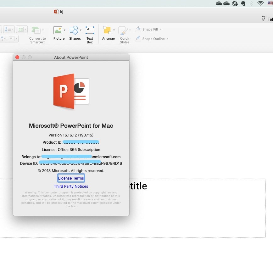Image resolution: width=273 pixels, height=256 pixels.
Task: Click the version text 16.16.12
Action: click(x=71, y=135)
